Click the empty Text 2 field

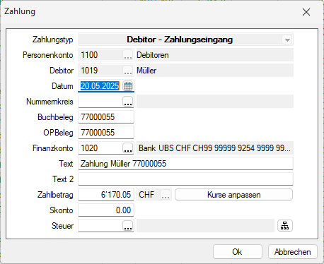(186, 179)
